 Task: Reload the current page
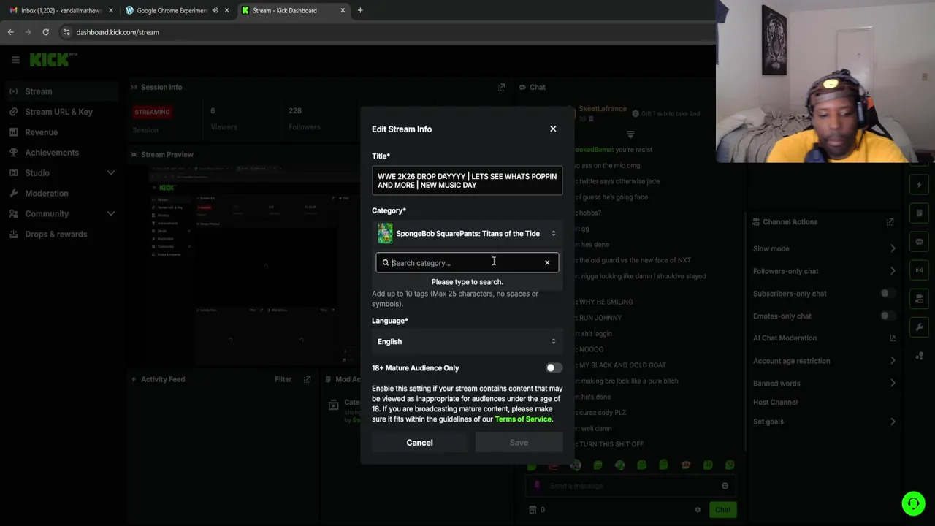[x=45, y=32]
